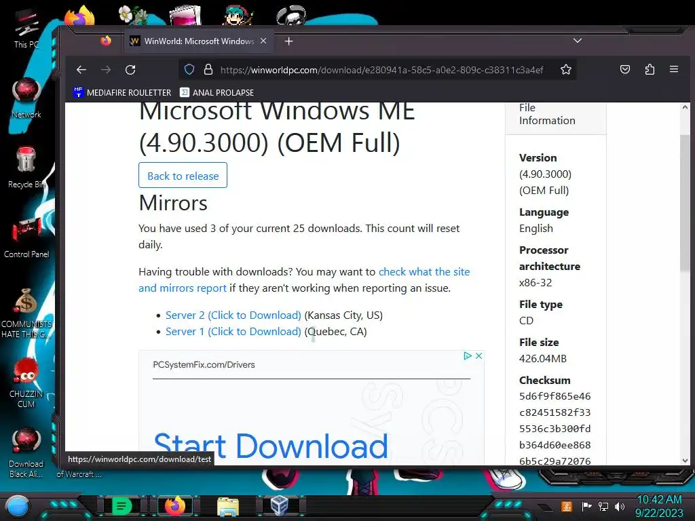Close the WinWorld tab
The width and height of the screenshot is (695, 521).
[263, 41]
